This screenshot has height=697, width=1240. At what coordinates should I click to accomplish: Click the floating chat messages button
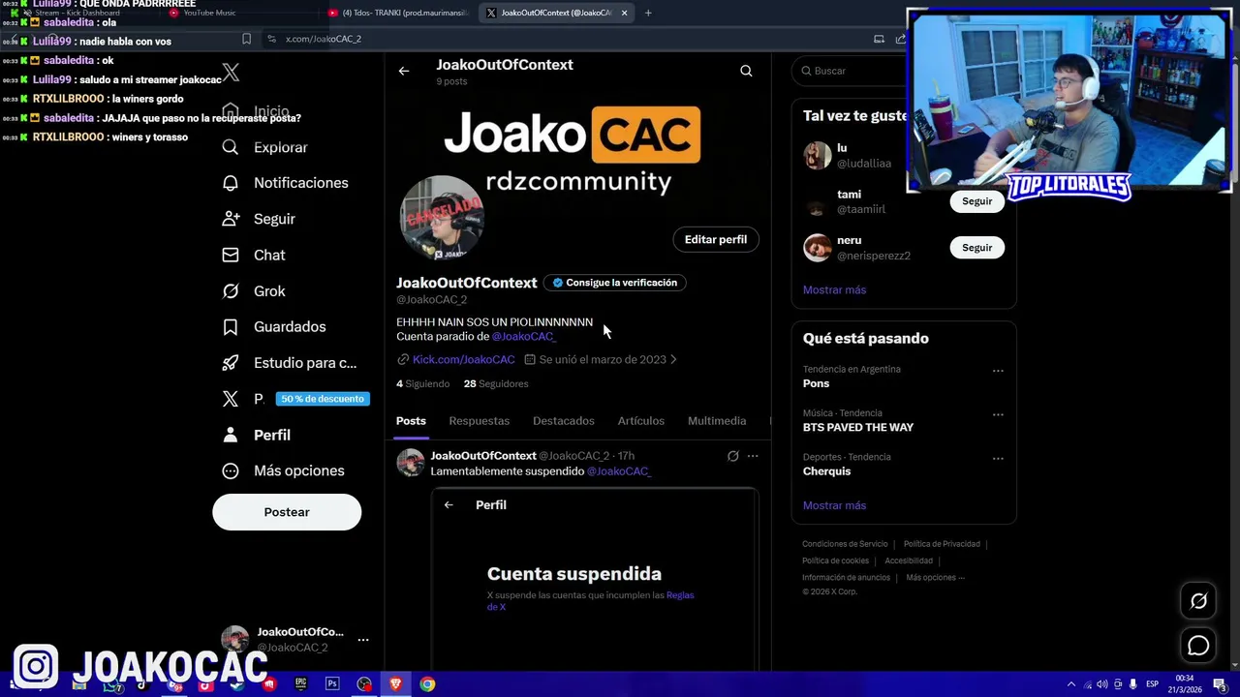[1198, 646]
